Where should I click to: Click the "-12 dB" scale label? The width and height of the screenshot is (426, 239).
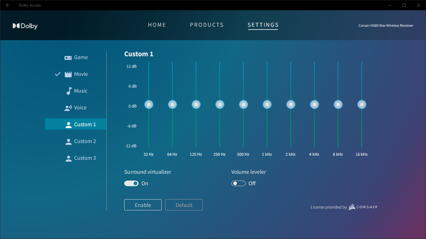pyautogui.click(x=131, y=146)
